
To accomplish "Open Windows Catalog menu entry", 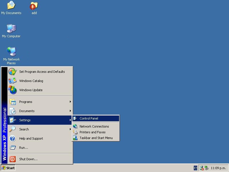I will 40,81.
